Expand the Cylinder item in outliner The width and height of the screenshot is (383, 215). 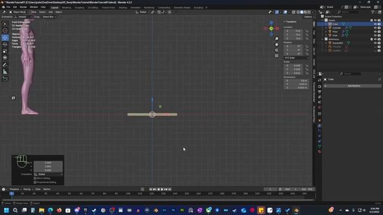(326, 28)
